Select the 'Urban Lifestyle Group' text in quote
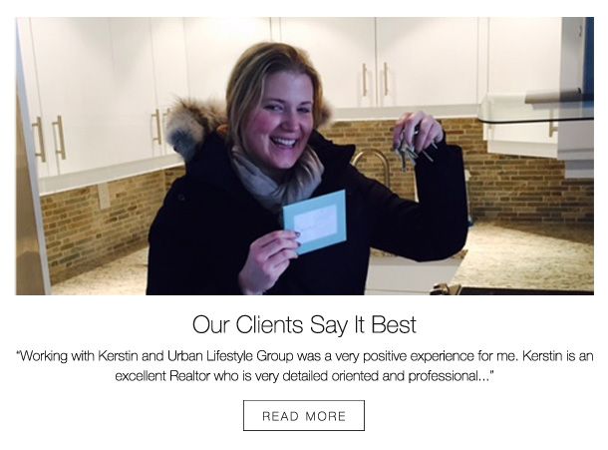 click(230, 355)
